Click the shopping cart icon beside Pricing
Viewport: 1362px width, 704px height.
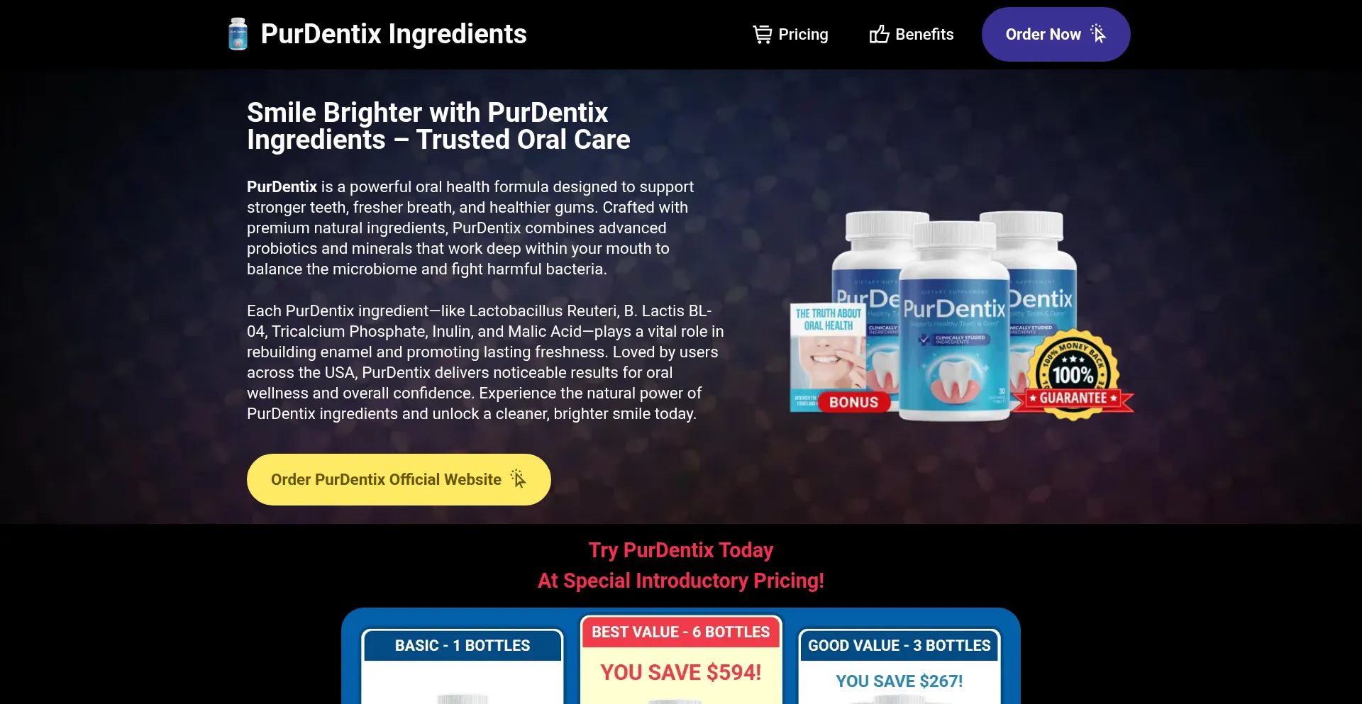(x=763, y=34)
